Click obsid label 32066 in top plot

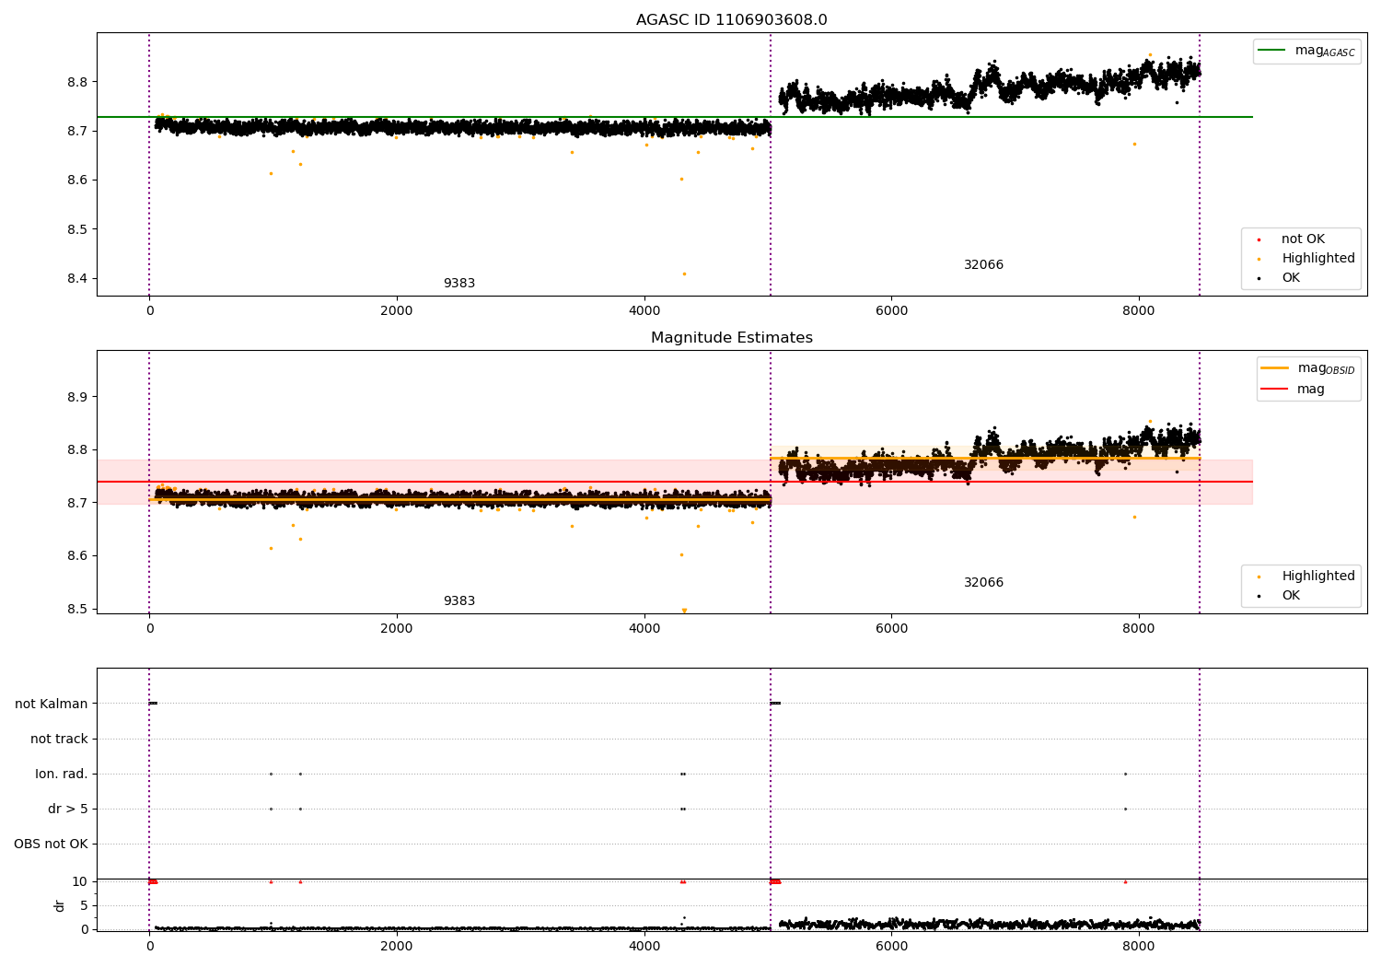(x=983, y=265)
